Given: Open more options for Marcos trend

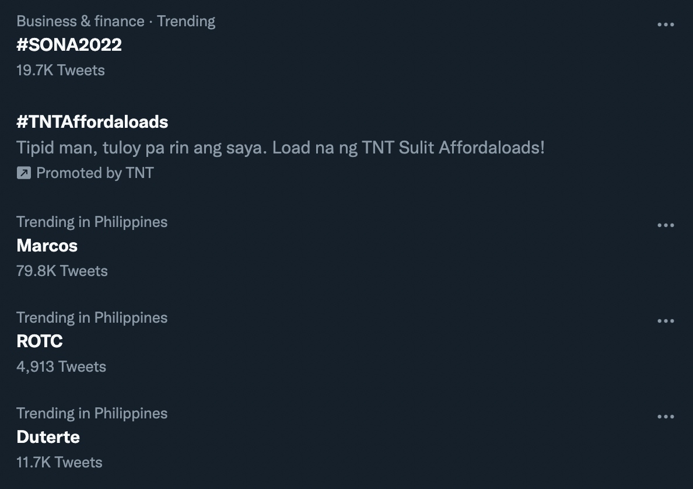Looking at the screenshot, I should (666, 225).
